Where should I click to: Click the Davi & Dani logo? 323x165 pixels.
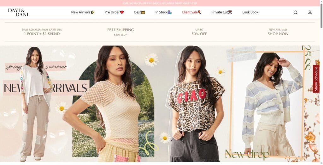coord(18,12)
